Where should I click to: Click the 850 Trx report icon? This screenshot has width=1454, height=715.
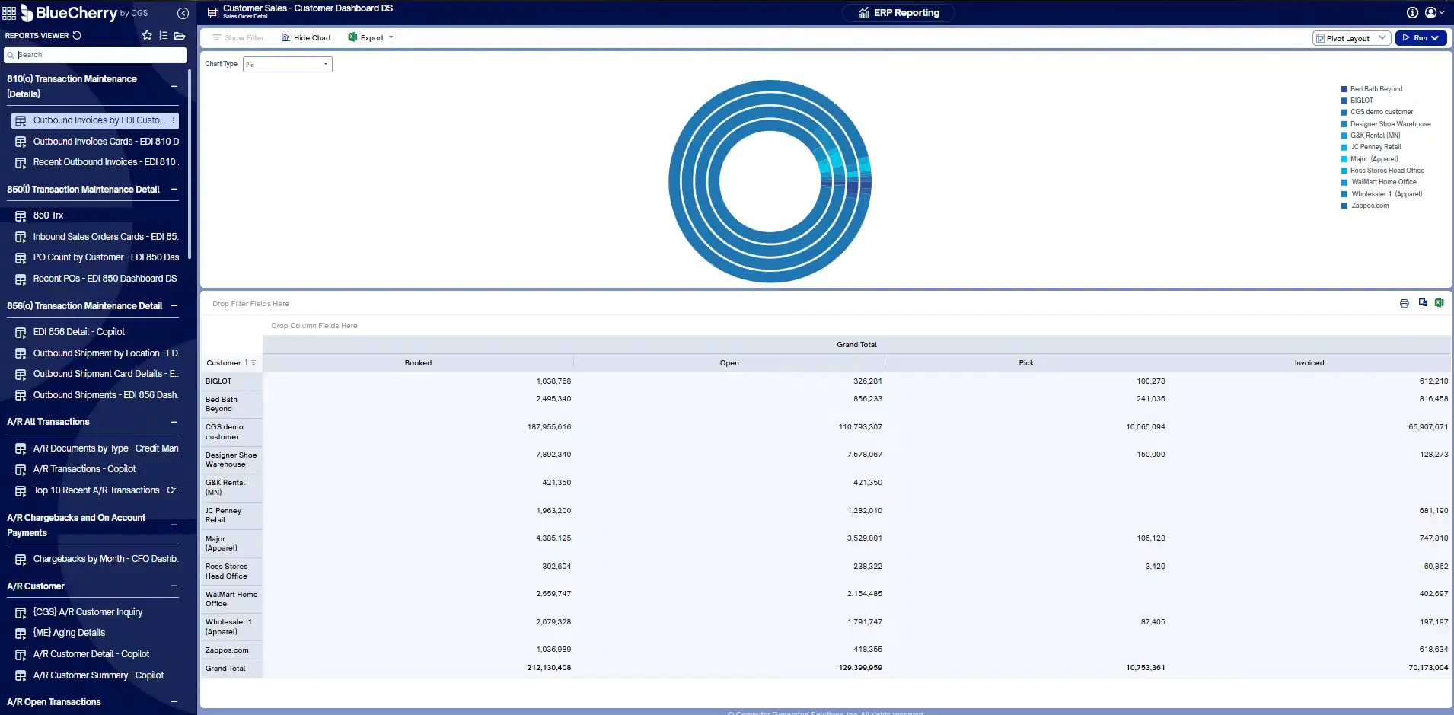click(x=21, y=216)
